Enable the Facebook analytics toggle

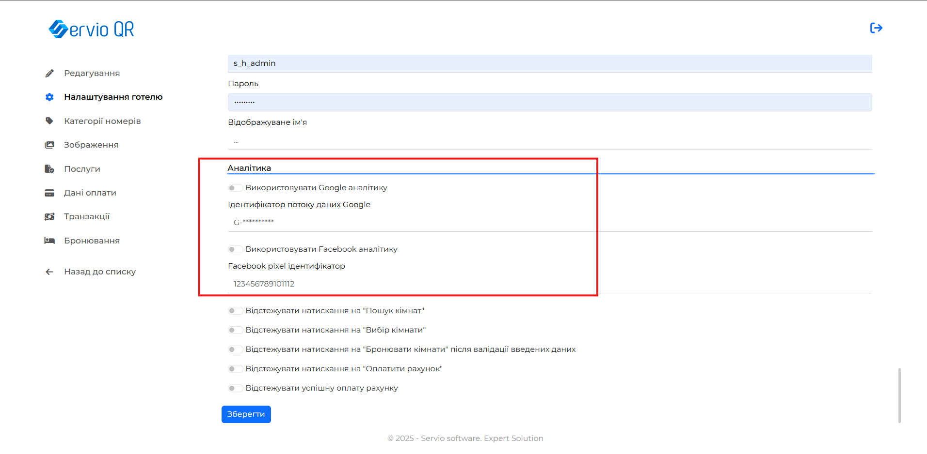tap(235, 249)
